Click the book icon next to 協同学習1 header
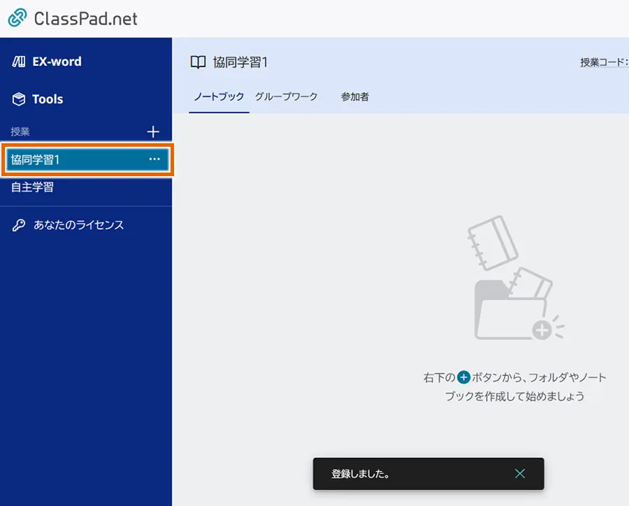This screenshot has height=506, width=629. (198, 62)
